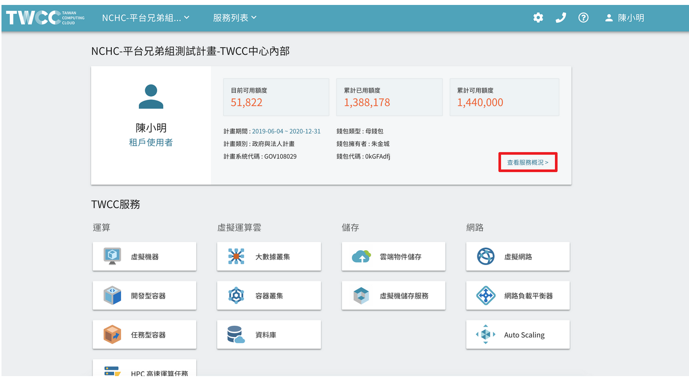
Task: Click the 目前可用額度 value 51,822
Action: [247, 103]
